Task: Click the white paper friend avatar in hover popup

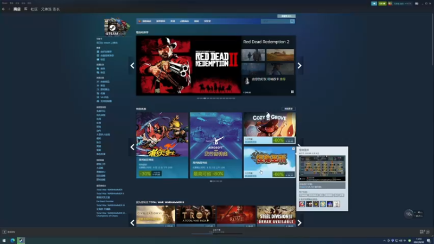Action: coord(336,204)
